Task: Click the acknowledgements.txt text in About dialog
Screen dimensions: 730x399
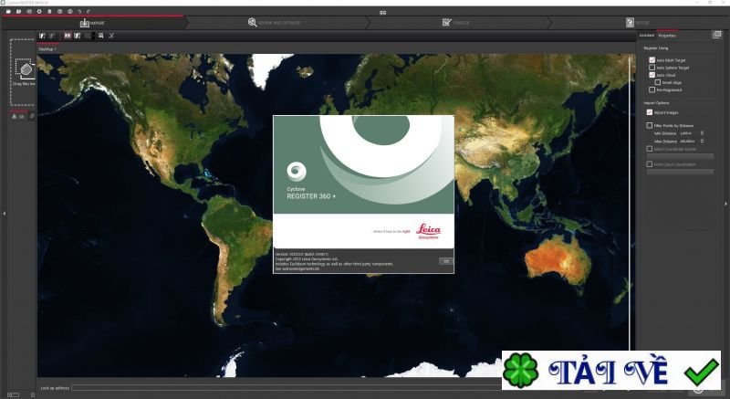Action: click(x=302, y=268)
